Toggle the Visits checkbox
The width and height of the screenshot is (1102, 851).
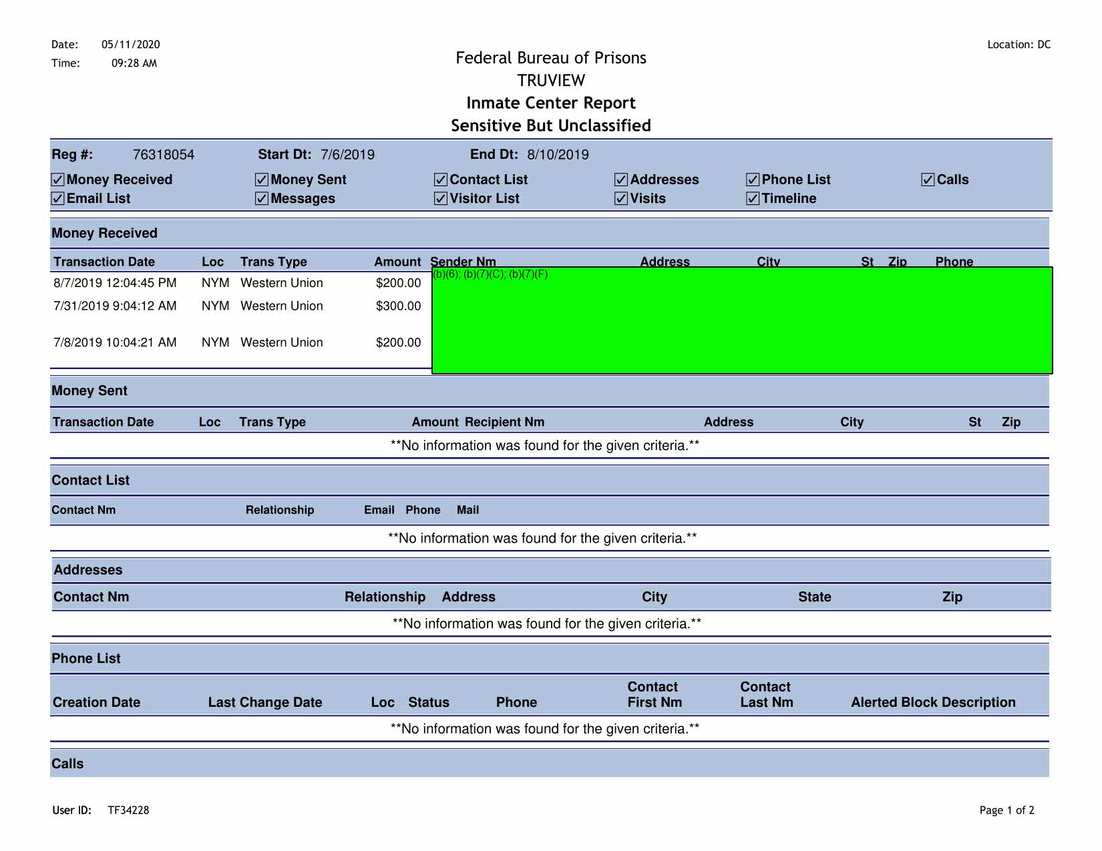[621, 198]
